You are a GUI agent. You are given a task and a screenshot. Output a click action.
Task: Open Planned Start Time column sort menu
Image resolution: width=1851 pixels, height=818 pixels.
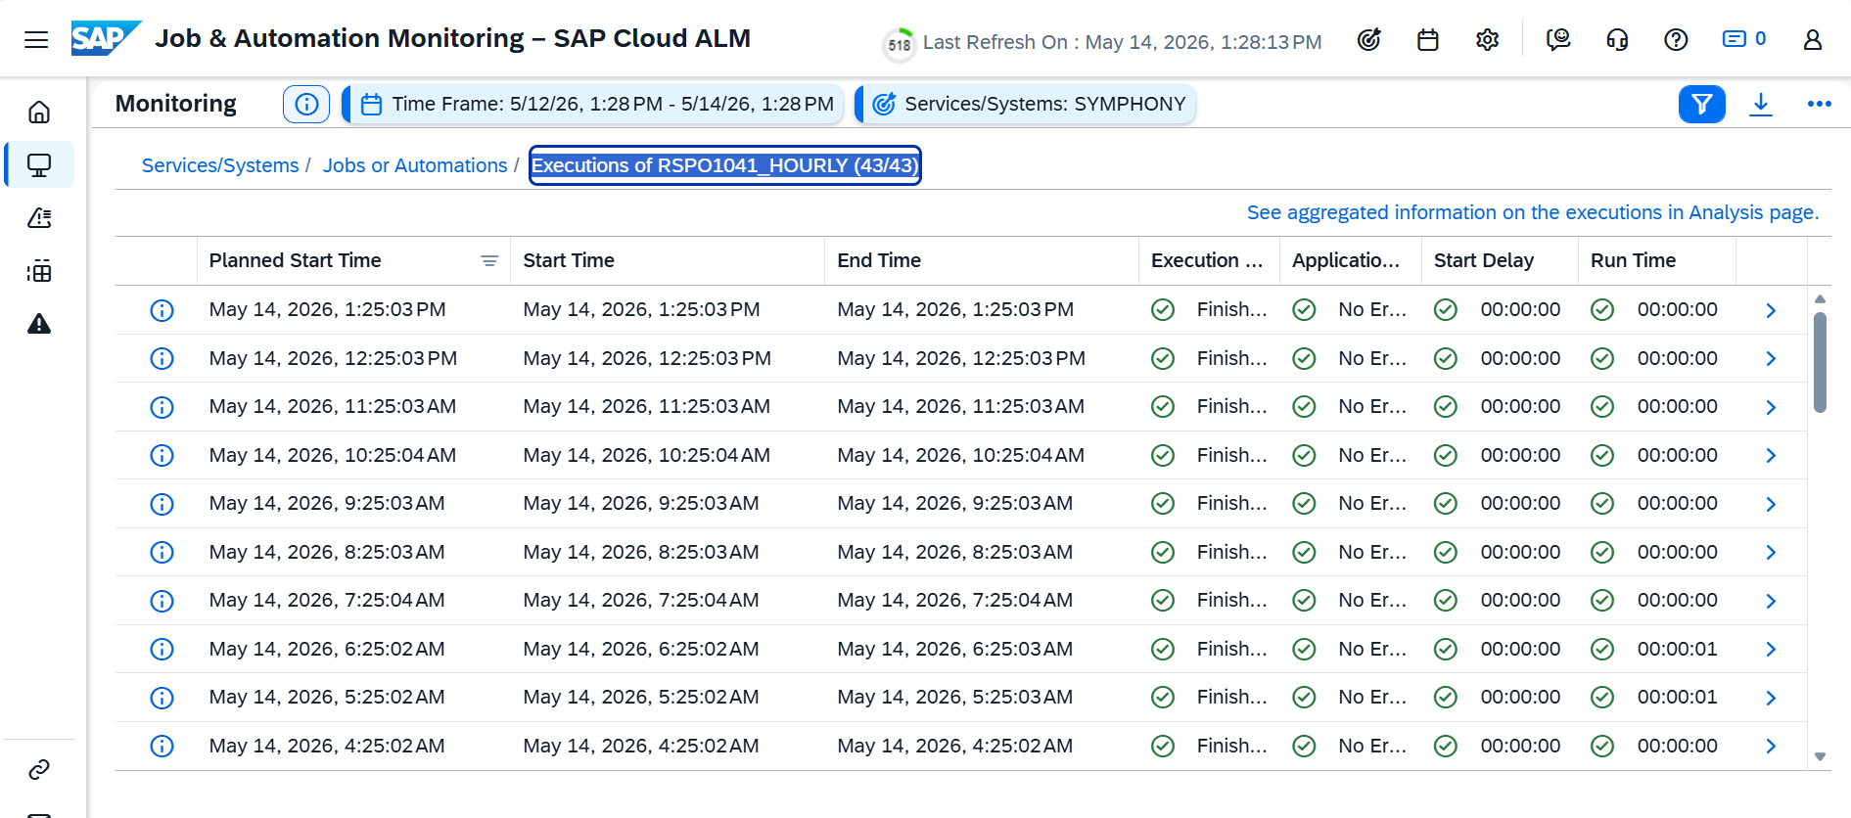coord(489,261)
